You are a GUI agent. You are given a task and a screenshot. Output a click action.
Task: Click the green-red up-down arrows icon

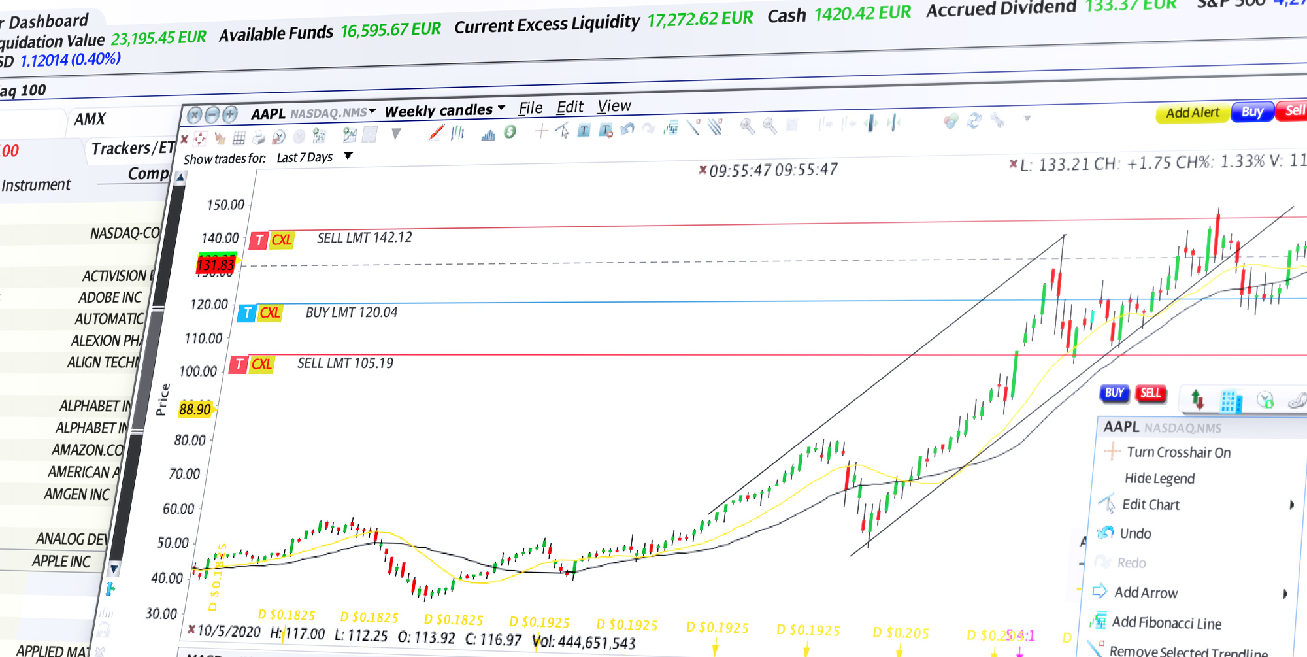pos(1197,399)
